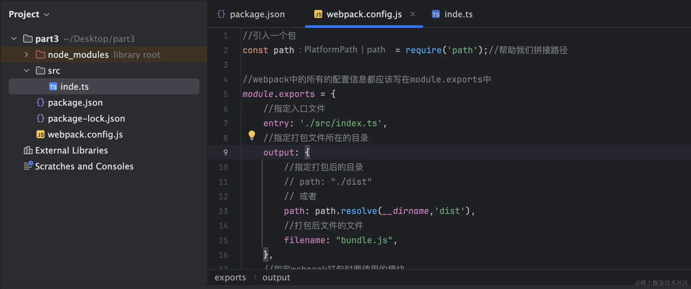The image size is (691, 289).
Task: Collapse the part3 root folder chevron
Action: tap(14, 39)
